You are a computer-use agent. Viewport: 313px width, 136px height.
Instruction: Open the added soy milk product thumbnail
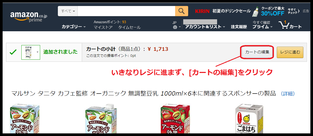[28, 52]
